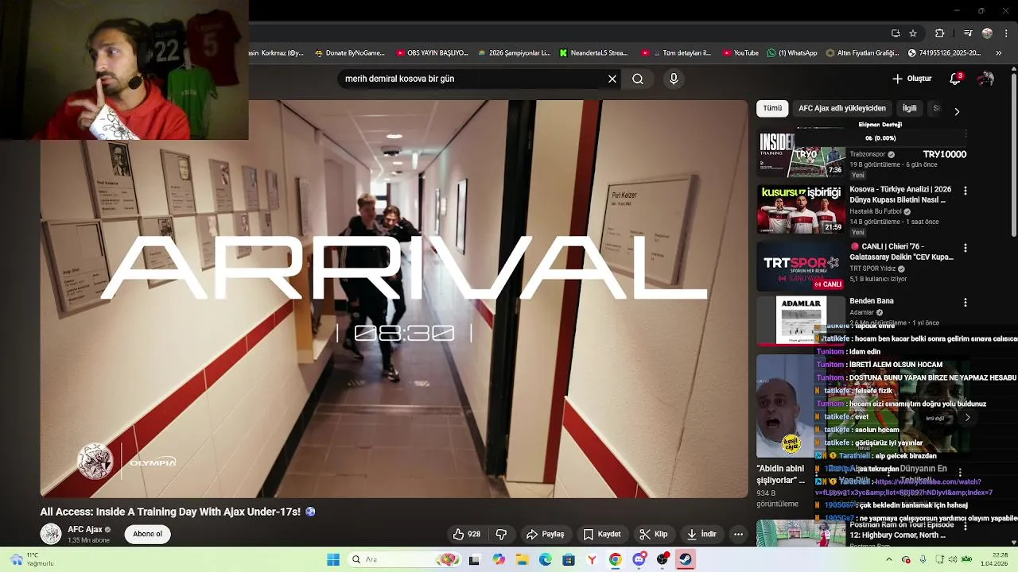Viewport: 1018px width, 572px height.
Task: Open Trabzonspor Inside Training video thumbnail
Action: pyautogui.click(x=801, y=154)
